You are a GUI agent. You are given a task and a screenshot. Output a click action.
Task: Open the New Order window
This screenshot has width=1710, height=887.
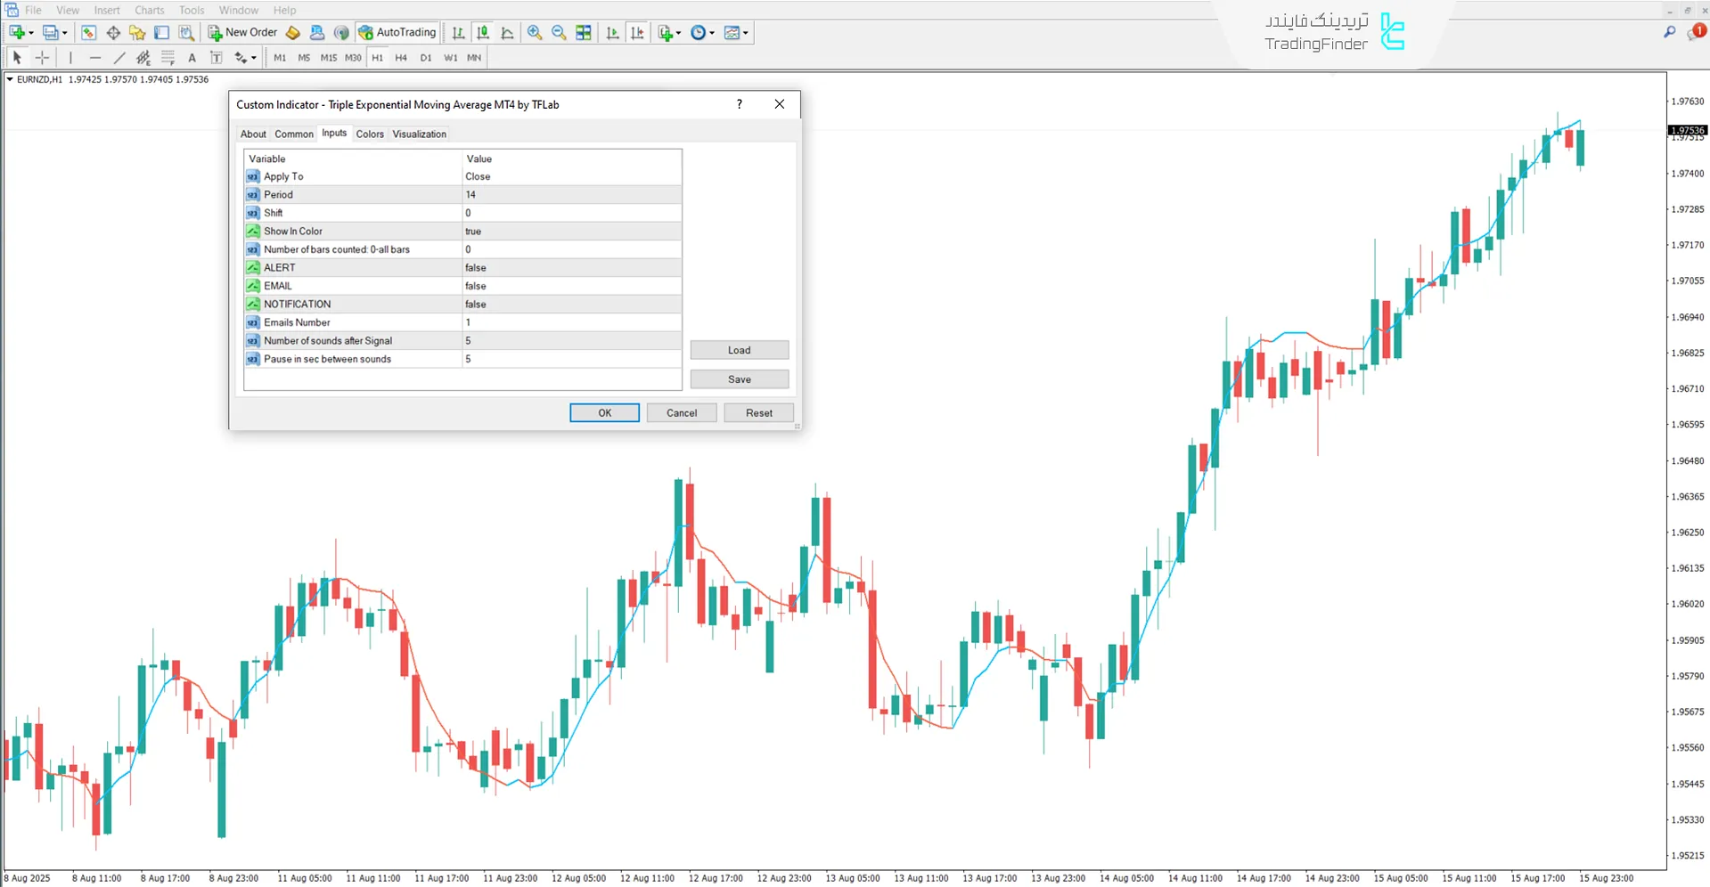click(x=241, y=32)
